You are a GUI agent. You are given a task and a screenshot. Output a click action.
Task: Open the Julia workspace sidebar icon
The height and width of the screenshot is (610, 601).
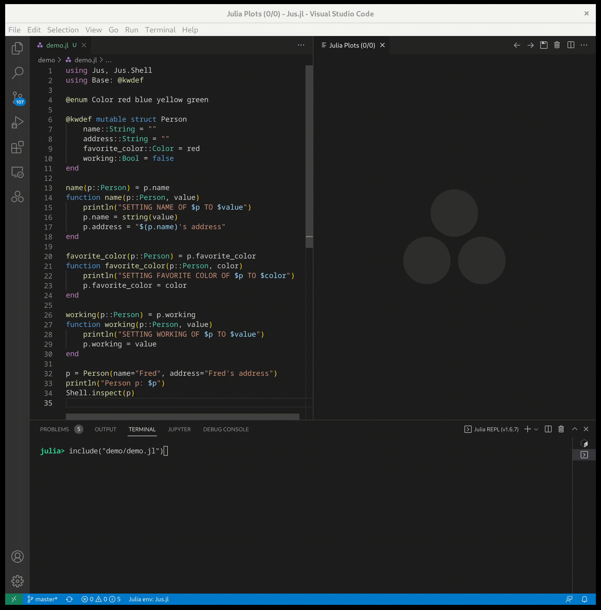point(17,196)
